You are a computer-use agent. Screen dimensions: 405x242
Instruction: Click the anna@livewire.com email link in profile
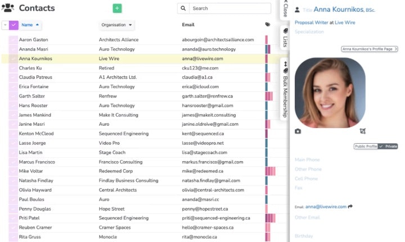[326, 207]
